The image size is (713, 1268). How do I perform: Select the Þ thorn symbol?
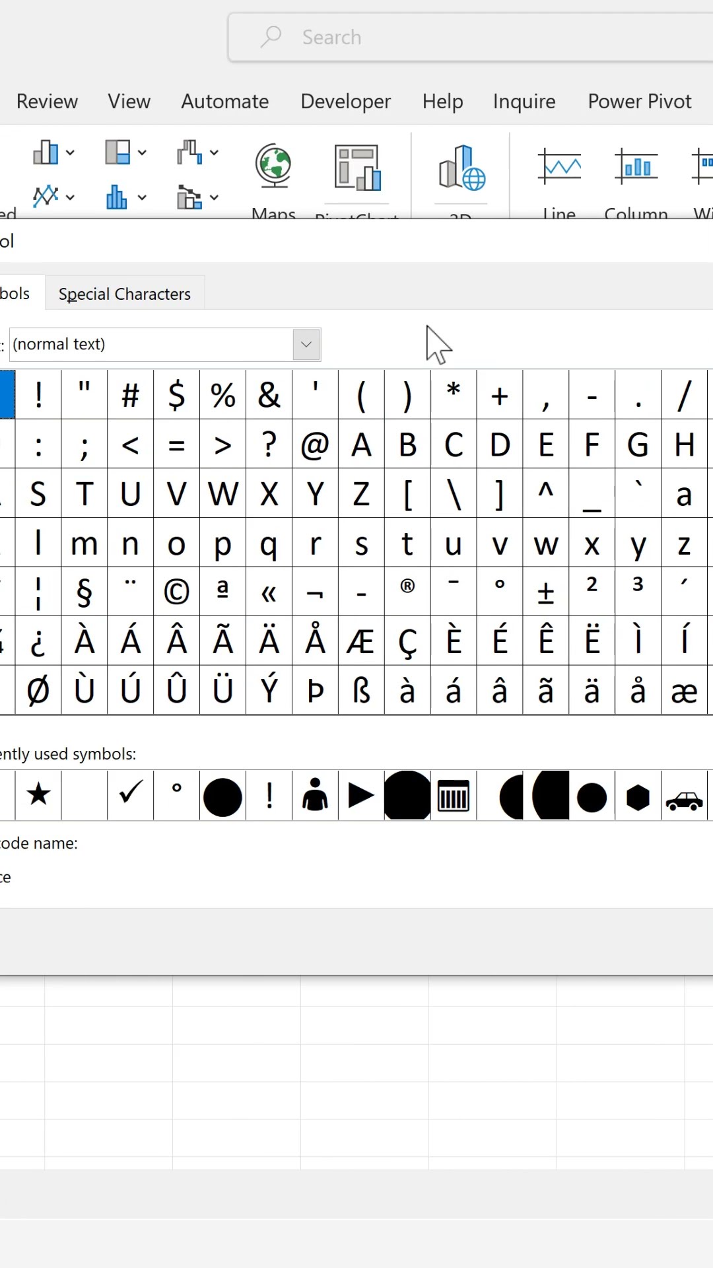tap(315, 690)
